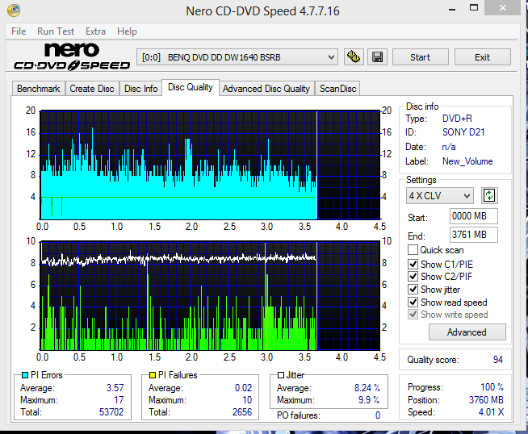Toggle Show jitter checkbox
528x434 pixels.
(x=413, y=289)
